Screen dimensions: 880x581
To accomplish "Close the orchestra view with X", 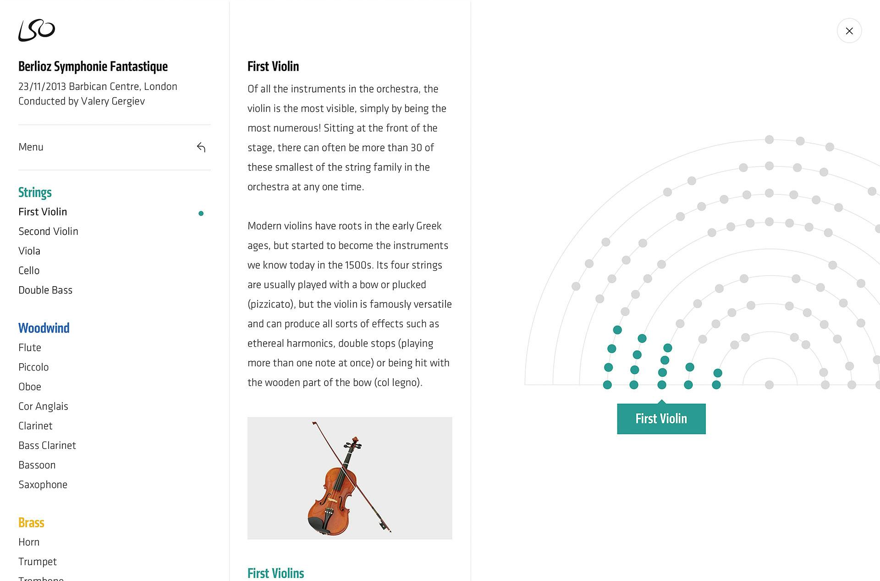I will coord(849,31).
